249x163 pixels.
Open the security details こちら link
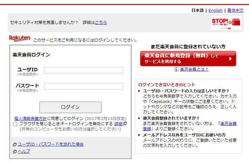pyautogui.click(x=101, y=22)
